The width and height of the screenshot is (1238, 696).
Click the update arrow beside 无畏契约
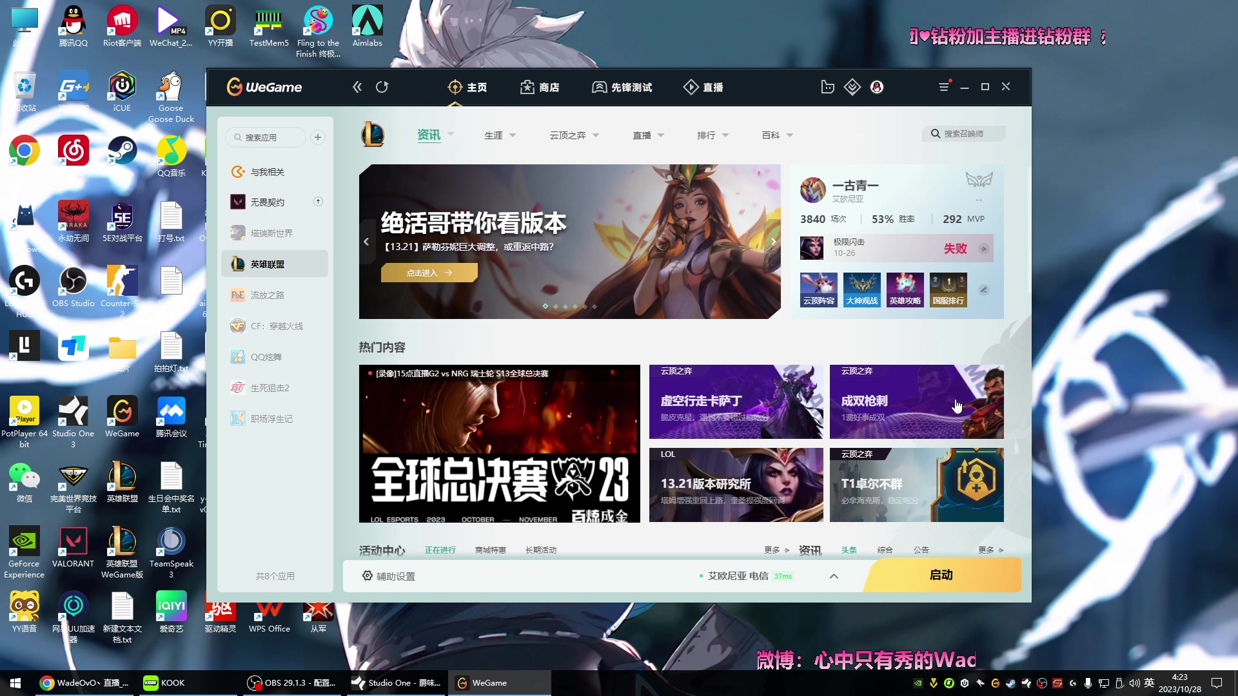point(318,202)
